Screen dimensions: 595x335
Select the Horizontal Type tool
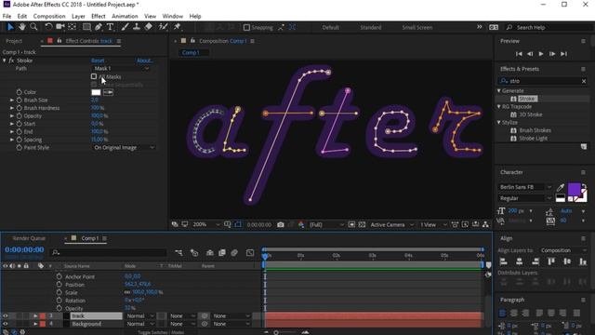click(110, 27)
